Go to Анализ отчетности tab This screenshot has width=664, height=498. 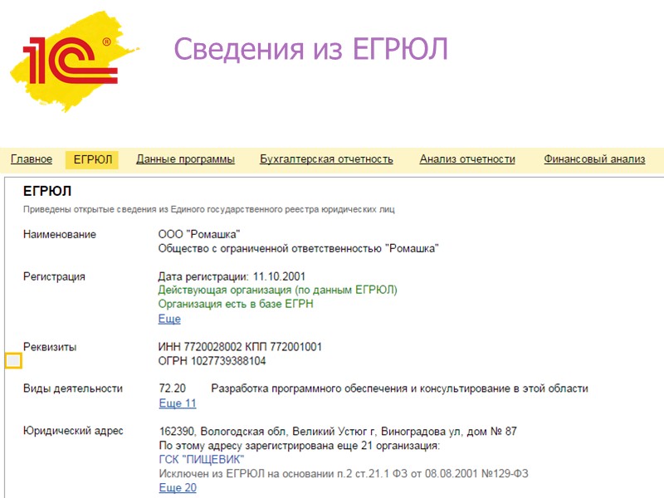pyautogui.click(x=467, y=159)
